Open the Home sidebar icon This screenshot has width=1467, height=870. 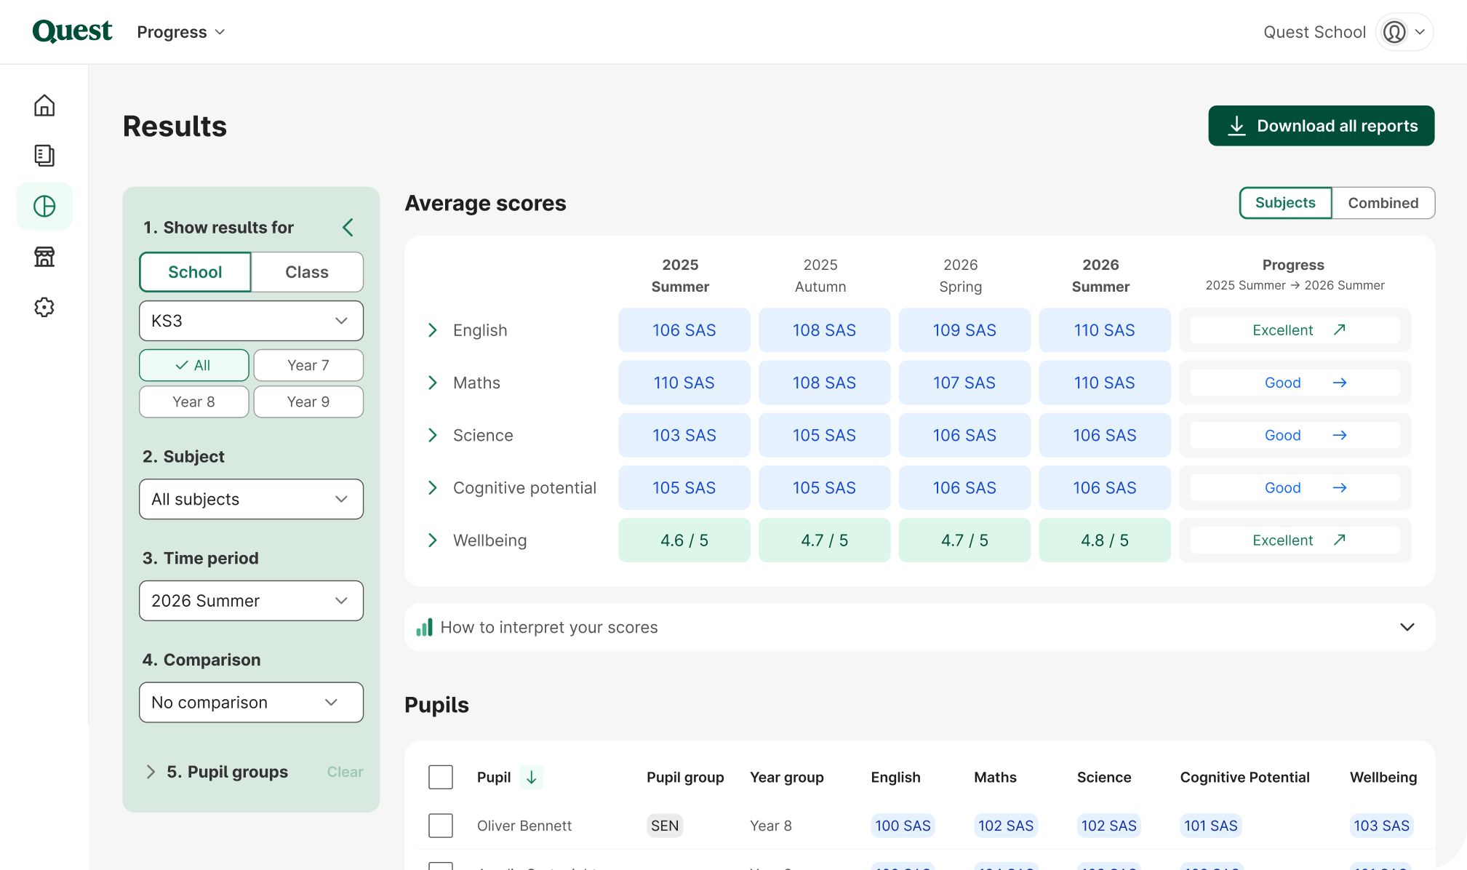(x=44, y=105)
